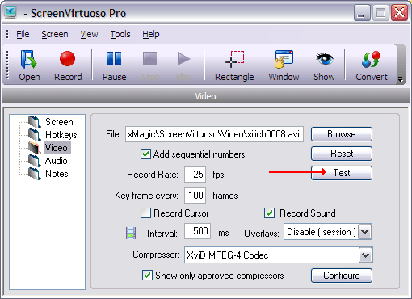
Task: Click the menu bar grip handle
Action: point(7,34)
